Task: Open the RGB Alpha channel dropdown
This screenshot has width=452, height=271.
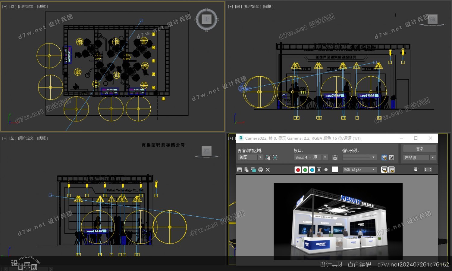Action: coord(359,170)
